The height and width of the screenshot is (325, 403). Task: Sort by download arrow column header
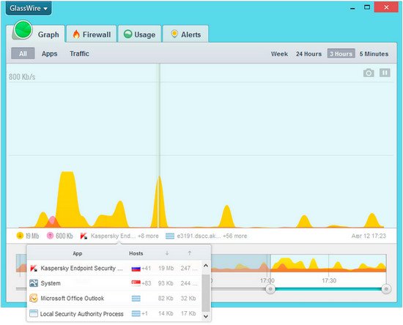click(x=167, y=253)
